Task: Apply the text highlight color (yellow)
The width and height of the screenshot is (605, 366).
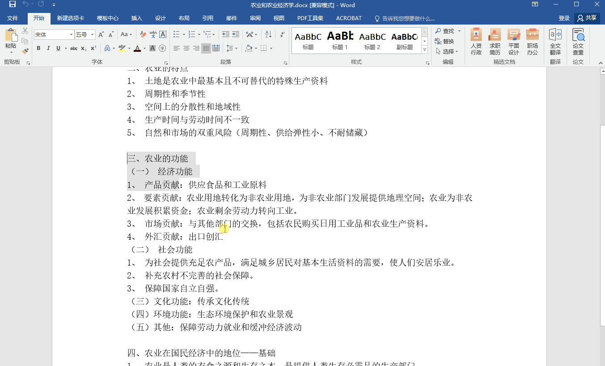Action: [122, 48]
